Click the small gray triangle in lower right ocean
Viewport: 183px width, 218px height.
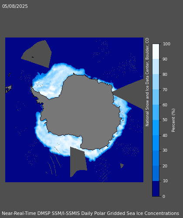(122, 166)
